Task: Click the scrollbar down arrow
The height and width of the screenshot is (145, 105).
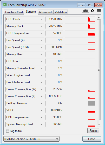Action: 99,124
